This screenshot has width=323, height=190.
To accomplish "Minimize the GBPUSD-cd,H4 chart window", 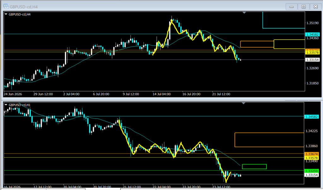I will point(291,7).
